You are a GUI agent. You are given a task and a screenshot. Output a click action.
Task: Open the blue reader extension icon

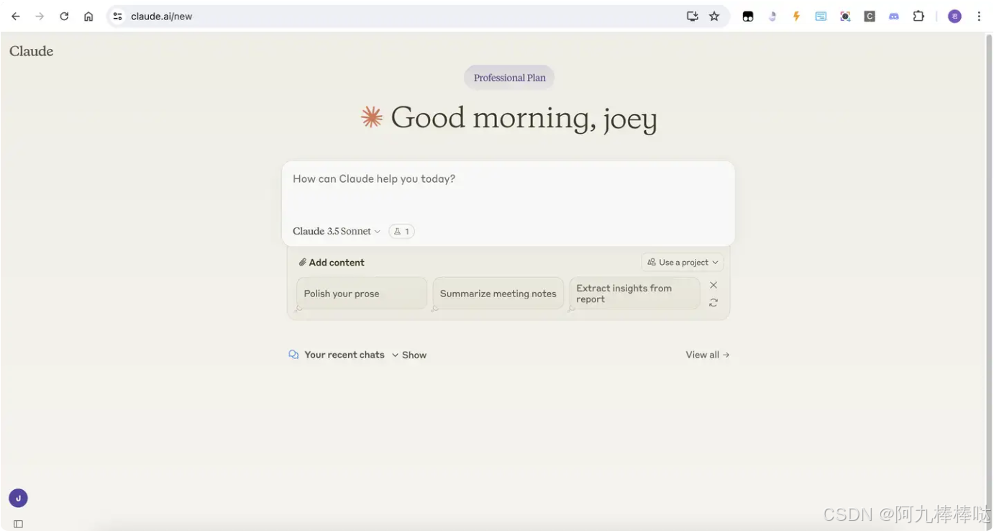coord(821,16)
